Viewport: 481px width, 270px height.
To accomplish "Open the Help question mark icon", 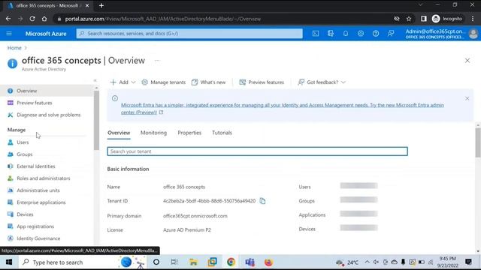I will tap(376, 34).
